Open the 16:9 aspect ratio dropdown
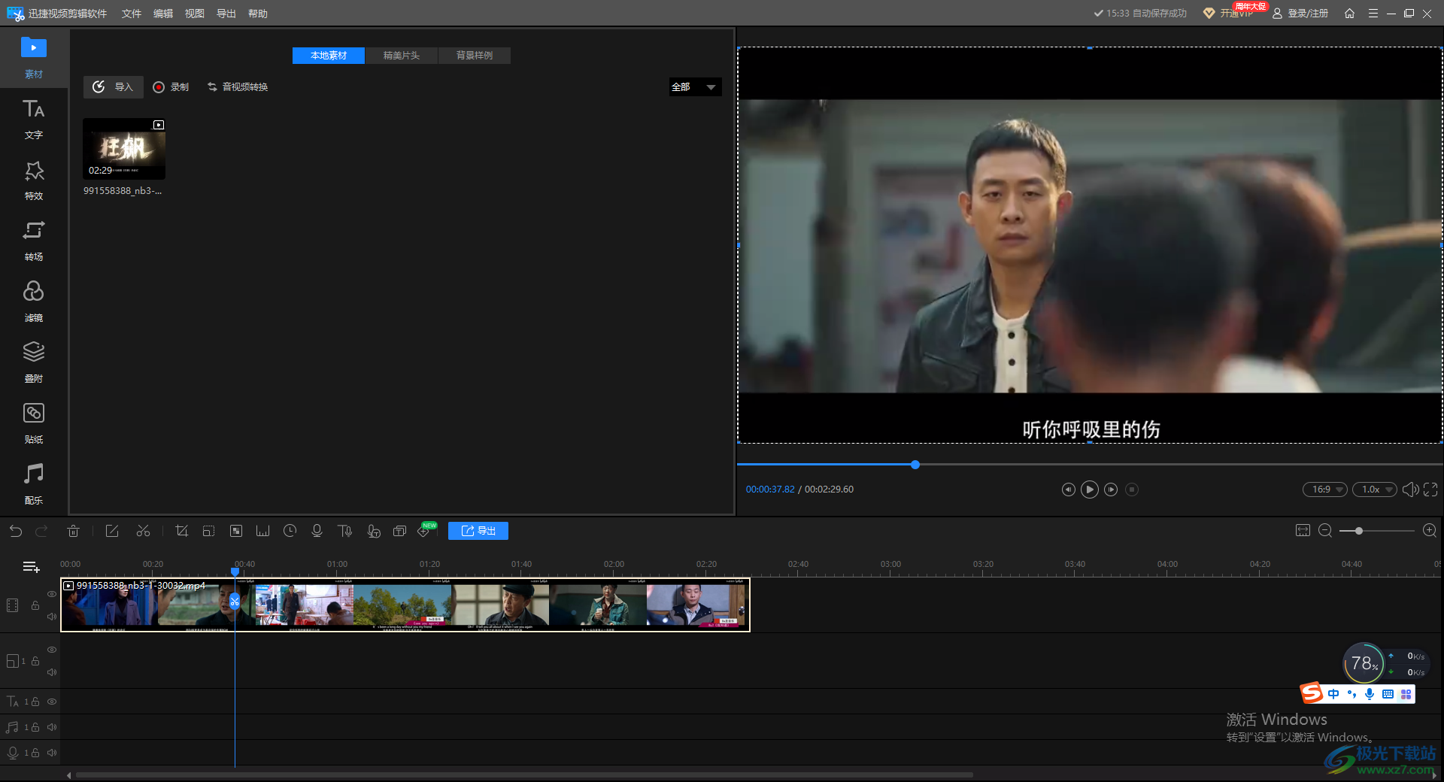Viewport: 1444px width, 782px height. (1325, 490)
